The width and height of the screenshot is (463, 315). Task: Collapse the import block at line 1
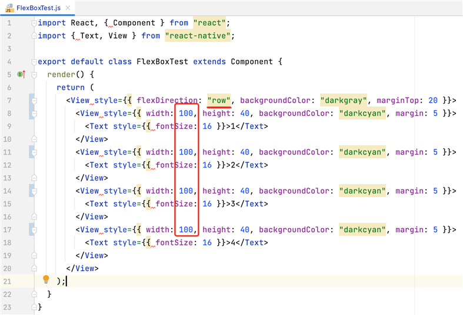[34, 23]
